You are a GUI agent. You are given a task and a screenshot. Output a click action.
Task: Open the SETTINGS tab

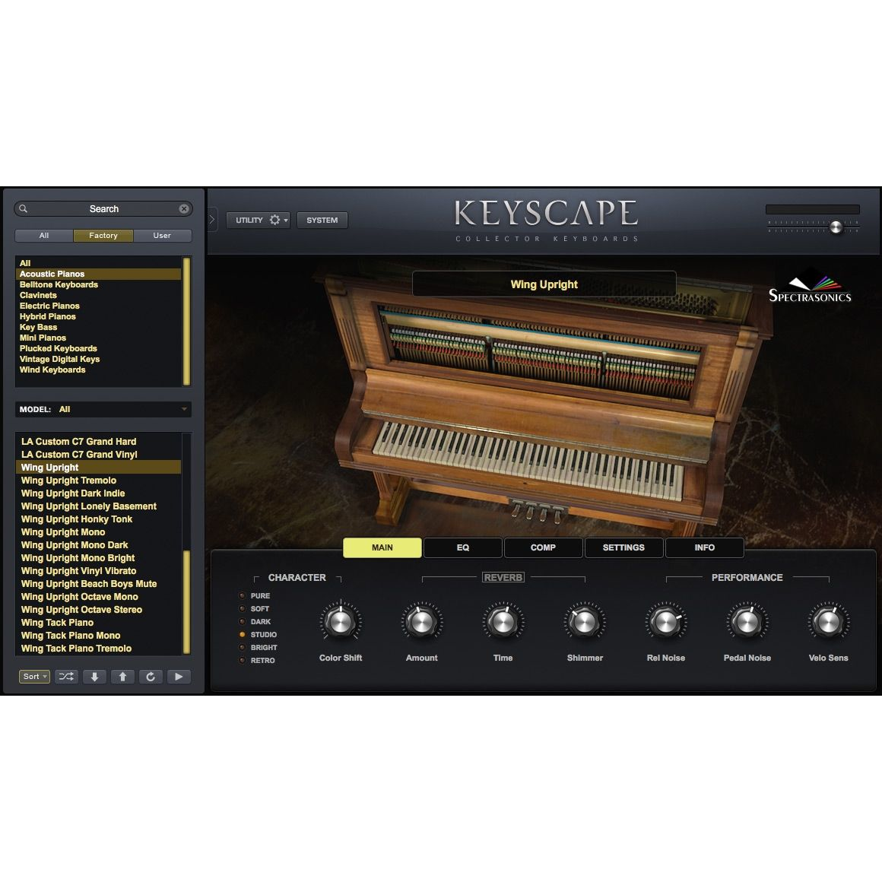(x=623, y=547)
